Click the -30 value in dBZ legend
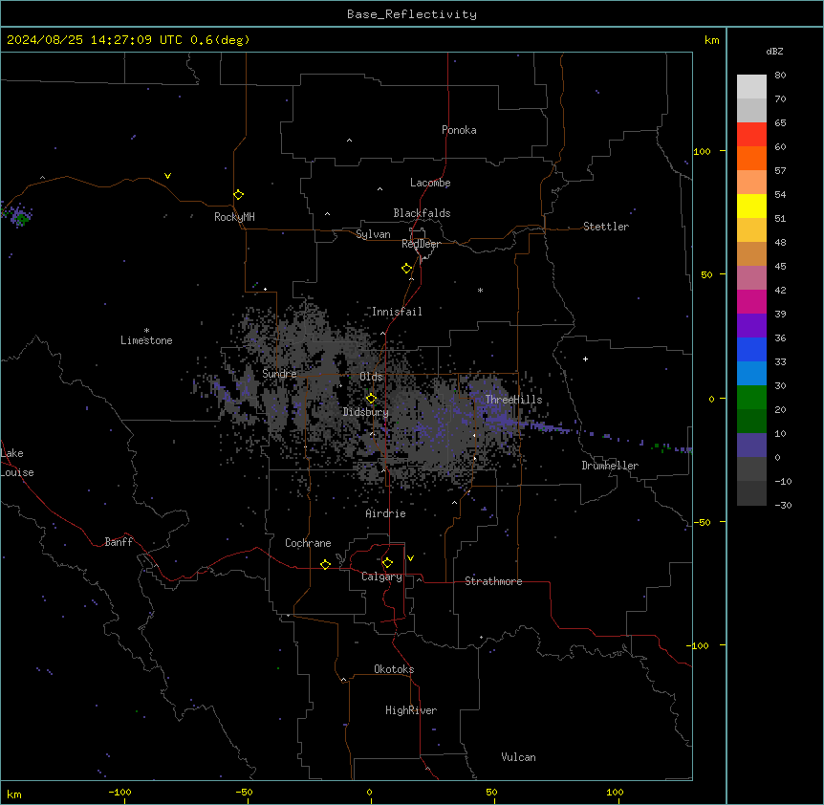This screenshot has width=824, height=805. point(783,505)
